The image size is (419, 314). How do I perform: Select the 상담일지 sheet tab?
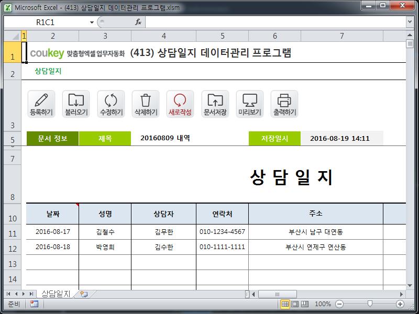click(x=56, y=294)
